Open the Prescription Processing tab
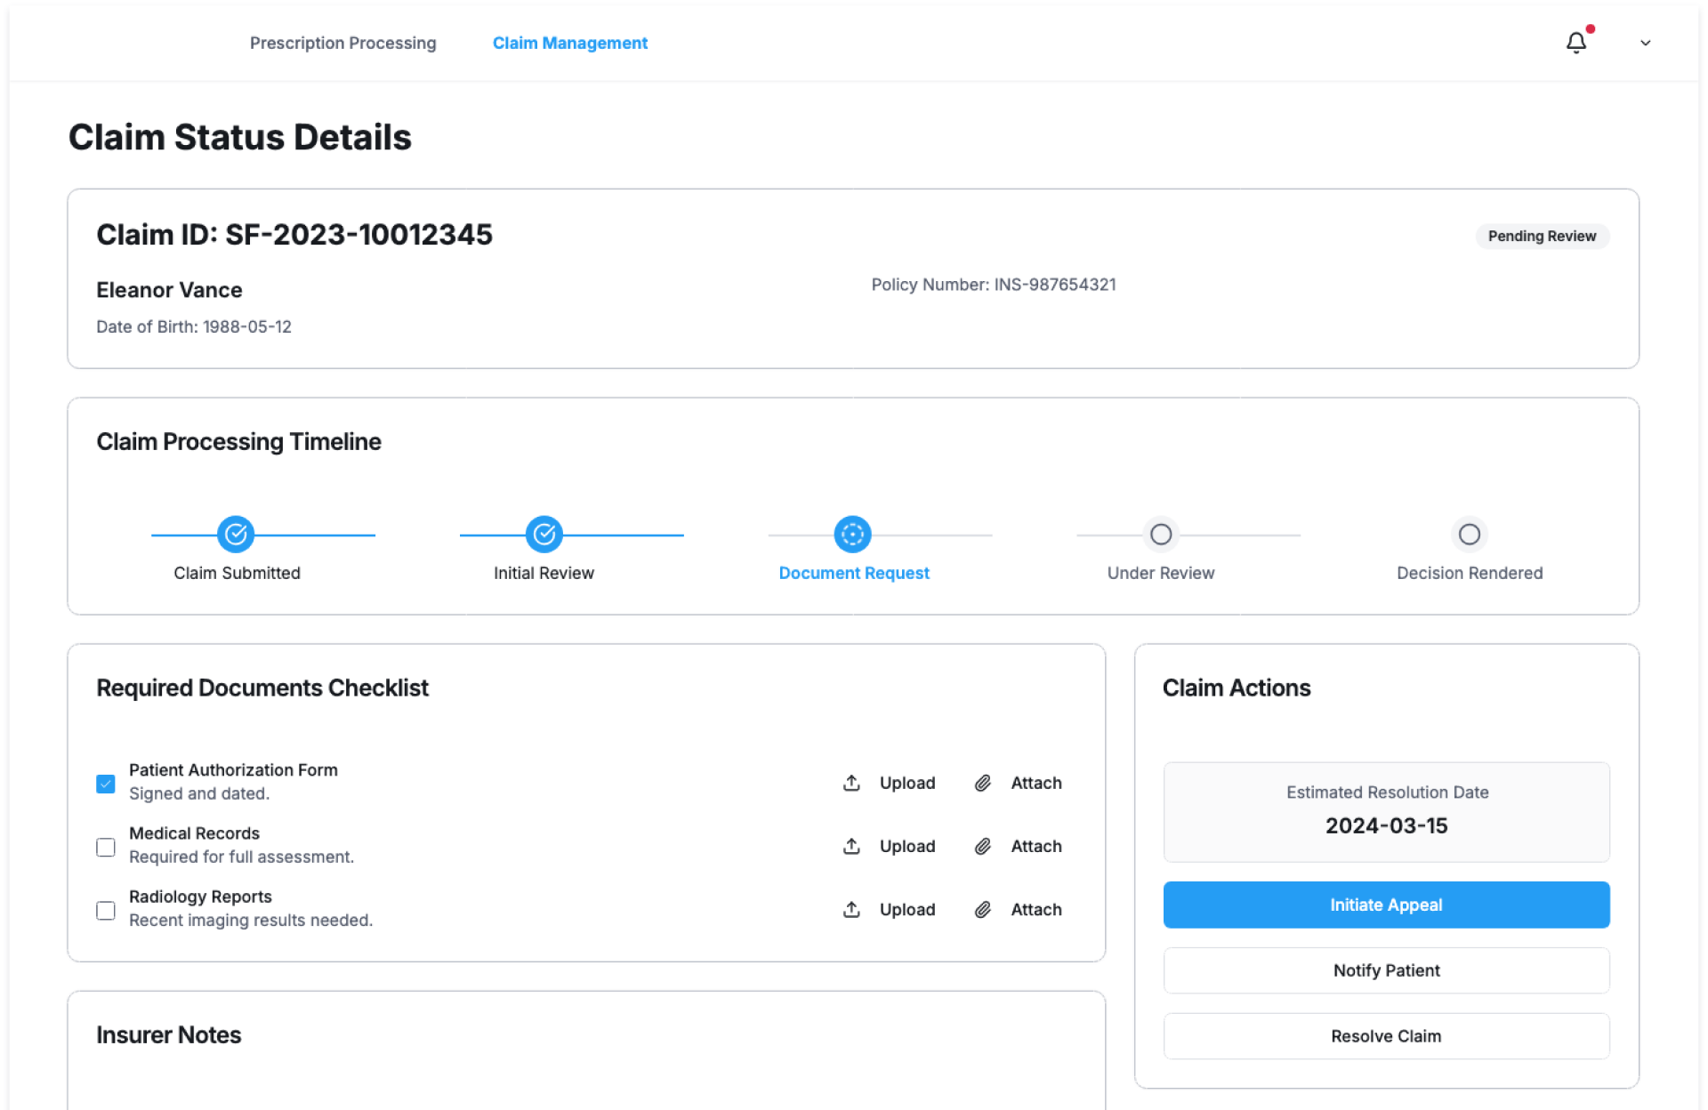1708x1110 pixels. [342, 43]
